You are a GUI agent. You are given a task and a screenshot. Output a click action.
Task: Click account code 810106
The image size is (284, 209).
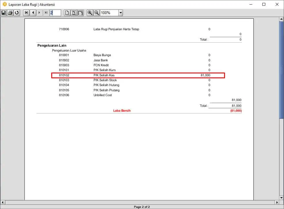pos(64,95)
